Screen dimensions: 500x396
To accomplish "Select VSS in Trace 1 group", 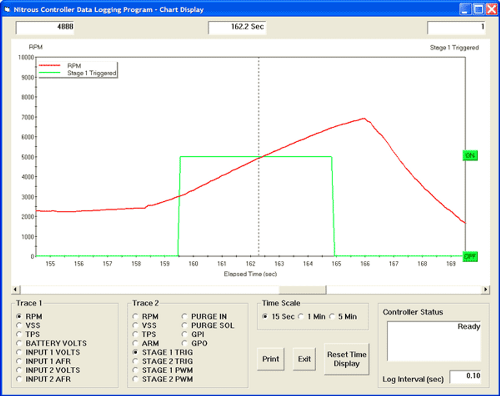I will [x=19, y=325].
